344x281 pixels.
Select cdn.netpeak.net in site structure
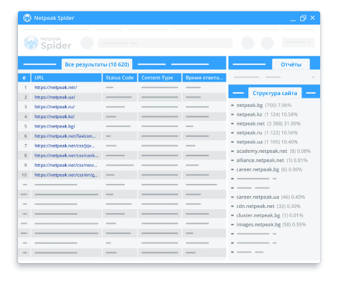tap(256, 206)
